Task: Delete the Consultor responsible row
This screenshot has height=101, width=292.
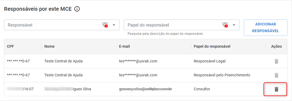Action: (x=276, y=89)
